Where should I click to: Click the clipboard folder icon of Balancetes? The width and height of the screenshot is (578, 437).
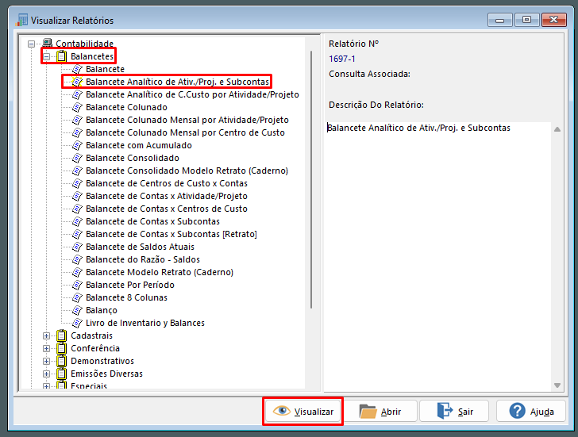[62, 56]
